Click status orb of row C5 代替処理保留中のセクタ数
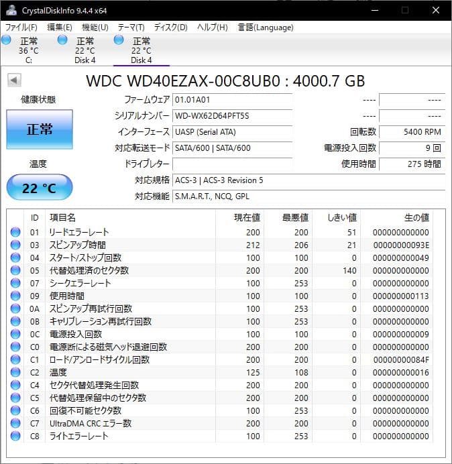Screen dimensions: 452x464 (15, 398)
